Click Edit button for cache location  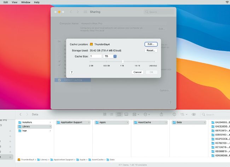coord(151,44)
